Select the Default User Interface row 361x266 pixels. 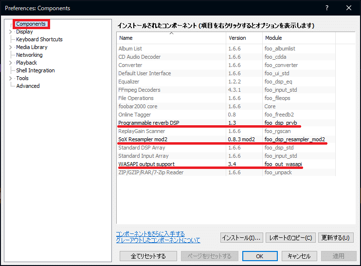click(x=226, y=73)
